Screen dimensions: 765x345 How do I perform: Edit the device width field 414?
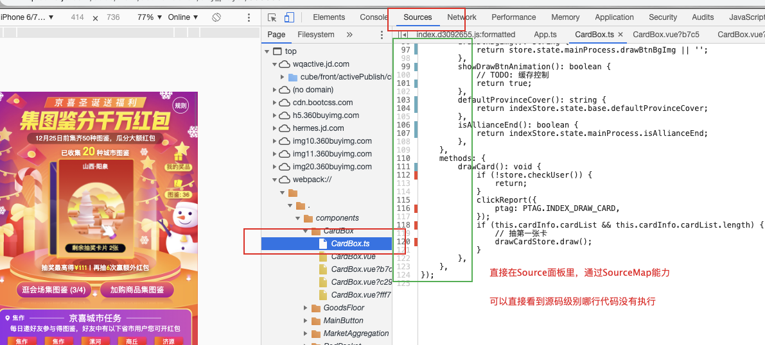coord(77,17)
